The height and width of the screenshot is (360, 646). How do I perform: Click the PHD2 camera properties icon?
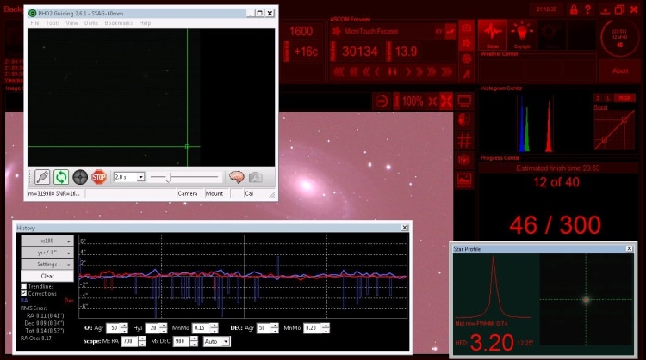point(256,177)
